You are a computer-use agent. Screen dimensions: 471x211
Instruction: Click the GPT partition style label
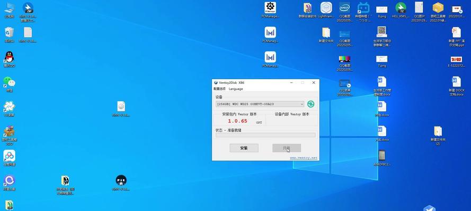pyautogui.click(x=259, y=122)
